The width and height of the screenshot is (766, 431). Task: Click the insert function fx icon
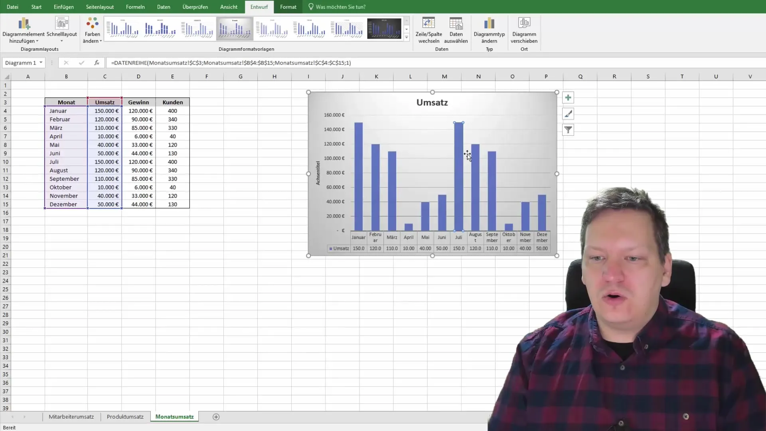tap(97, 63)
